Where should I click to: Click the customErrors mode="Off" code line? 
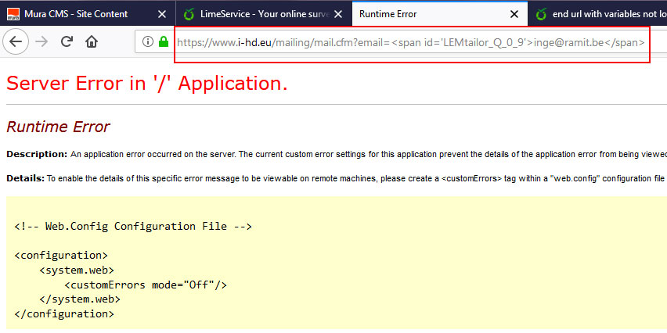tap(146, 285)
